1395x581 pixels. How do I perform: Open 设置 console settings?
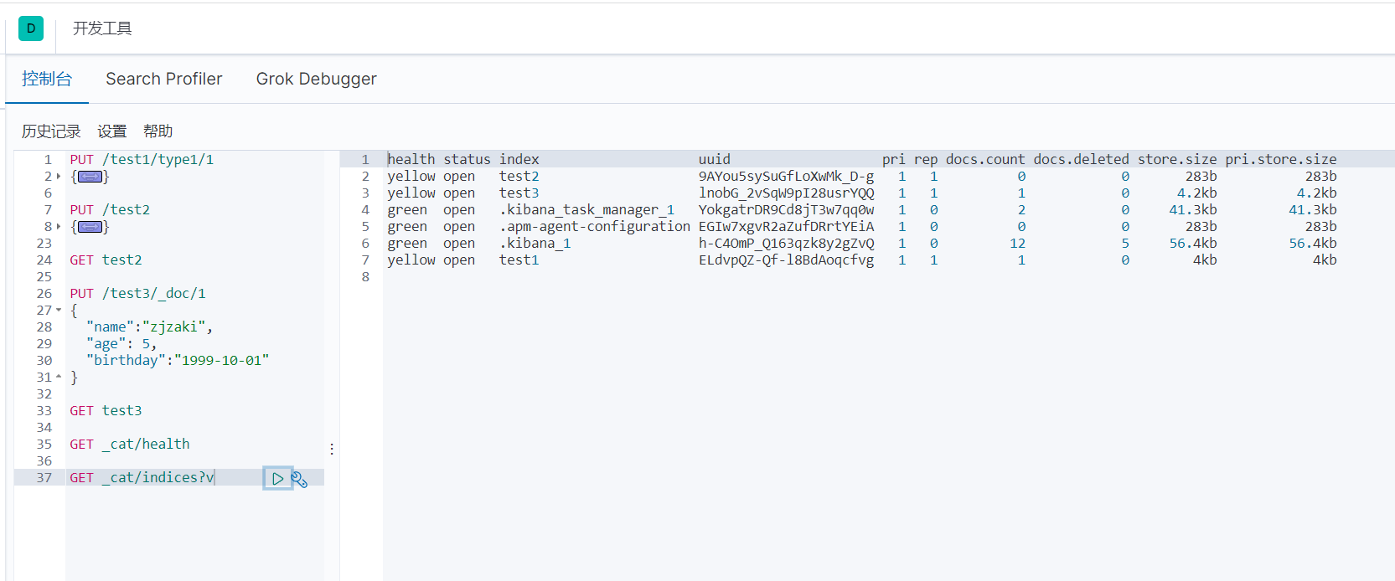pyautogui.click(x=112, y=131)
